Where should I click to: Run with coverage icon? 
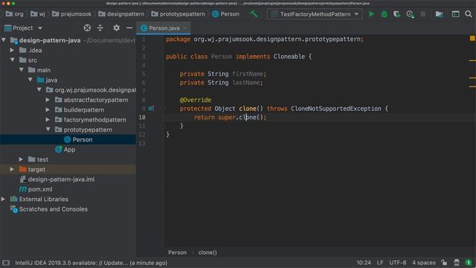point(396,14)
